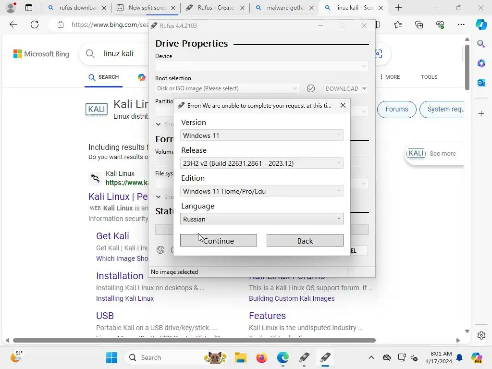Viewport: 492px width, 369px height.
Task: Open Windows Start menu
Action: [111, 357]
